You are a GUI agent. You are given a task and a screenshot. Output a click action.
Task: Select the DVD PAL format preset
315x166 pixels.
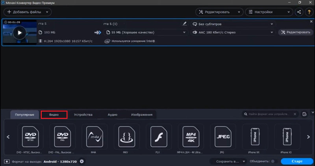[62, 137]
